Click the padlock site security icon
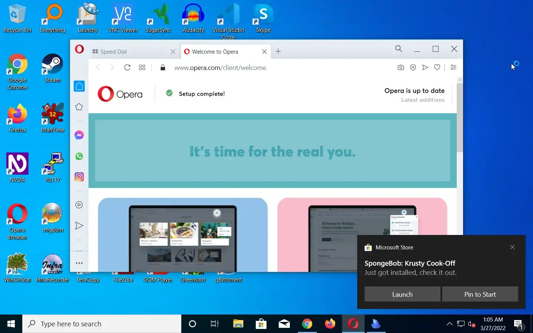The image size is (533, 333). [162, 67]
